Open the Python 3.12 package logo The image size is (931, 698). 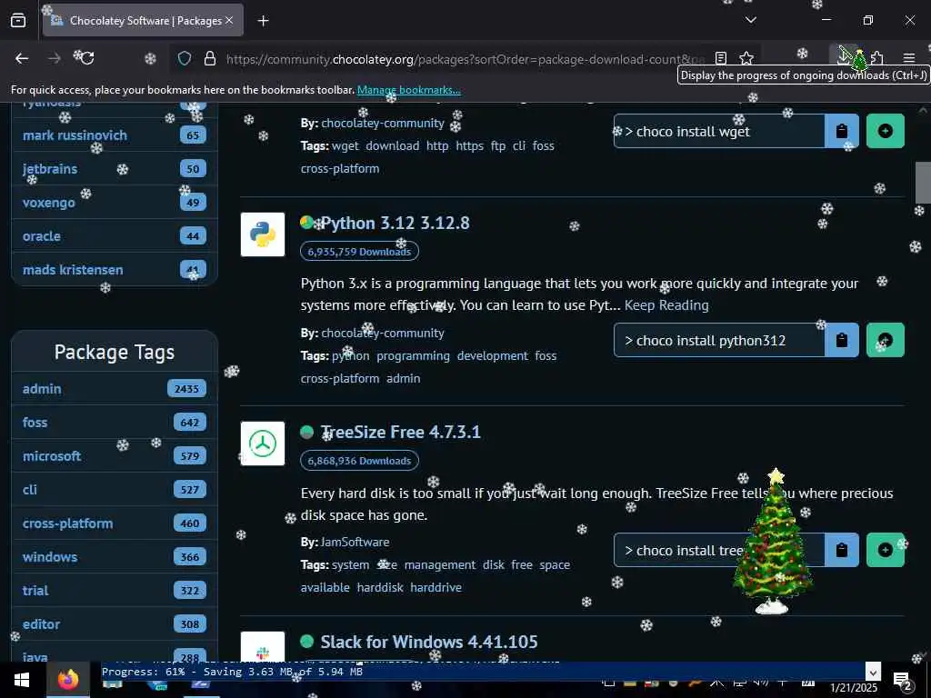pyautogui.click(x=263, y=234)
